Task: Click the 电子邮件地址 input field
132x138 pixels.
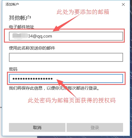Action: pyautogui.click(x=66, y=36)
